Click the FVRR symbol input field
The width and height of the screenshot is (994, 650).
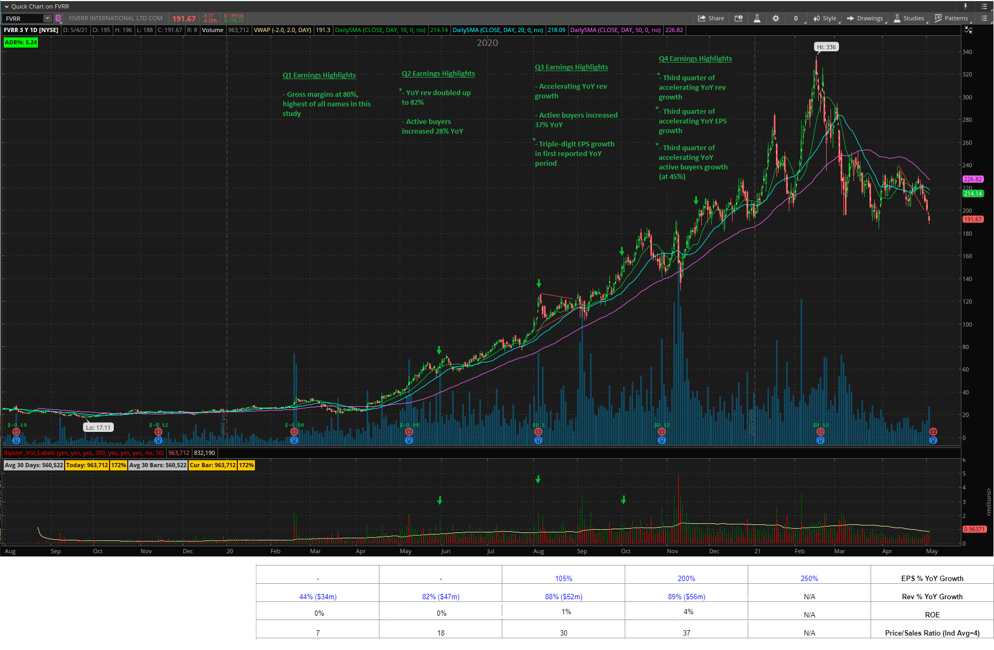(24, 19)
